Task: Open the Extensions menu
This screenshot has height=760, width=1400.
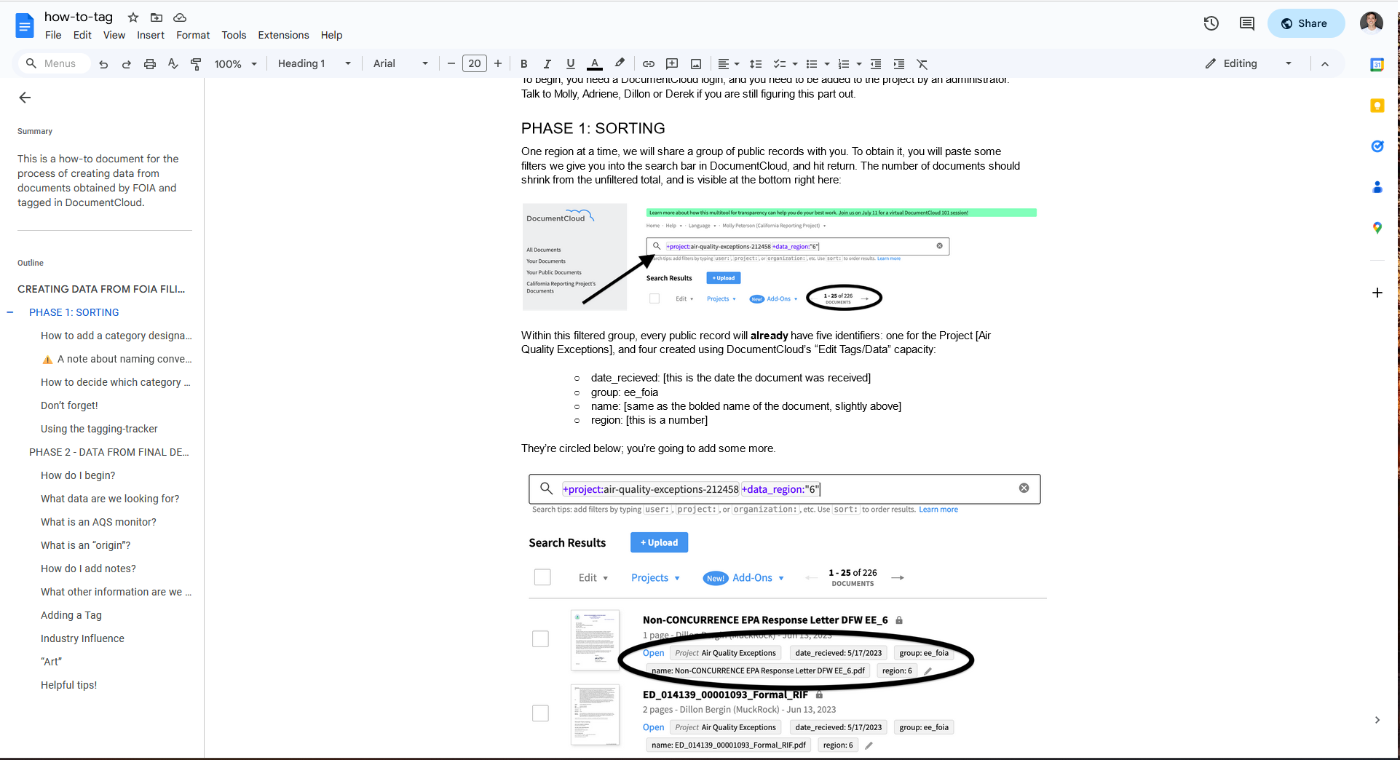Action: coord(283,35)
